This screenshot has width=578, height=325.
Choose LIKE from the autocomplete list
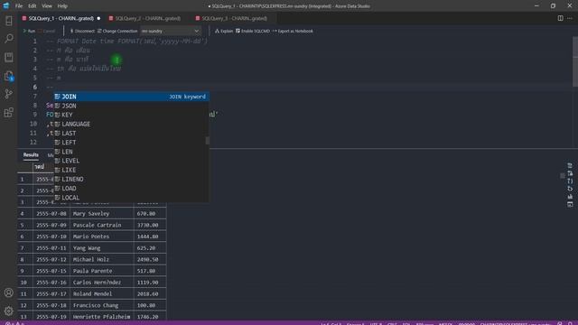131,170
